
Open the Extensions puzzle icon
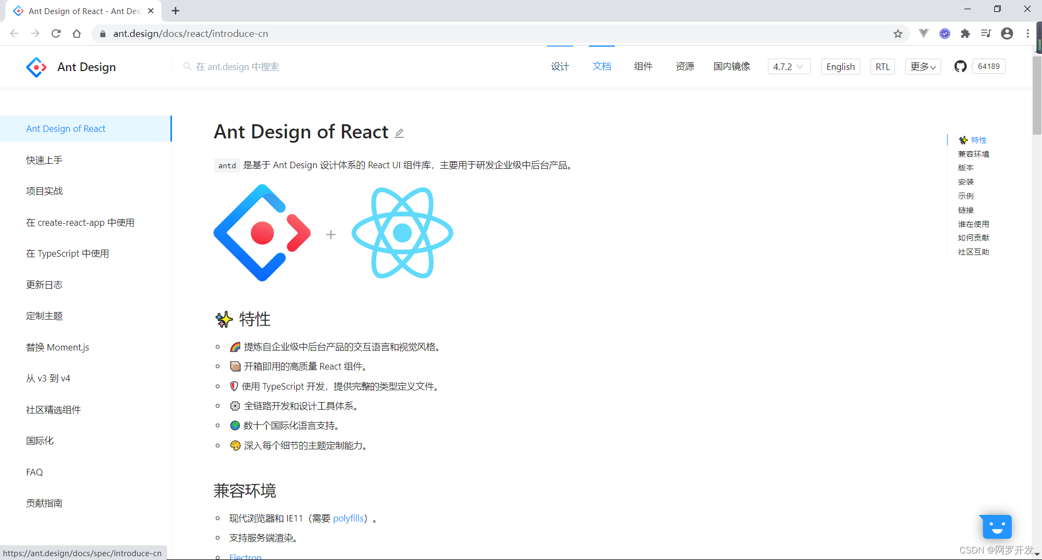(x=965, y=34)
